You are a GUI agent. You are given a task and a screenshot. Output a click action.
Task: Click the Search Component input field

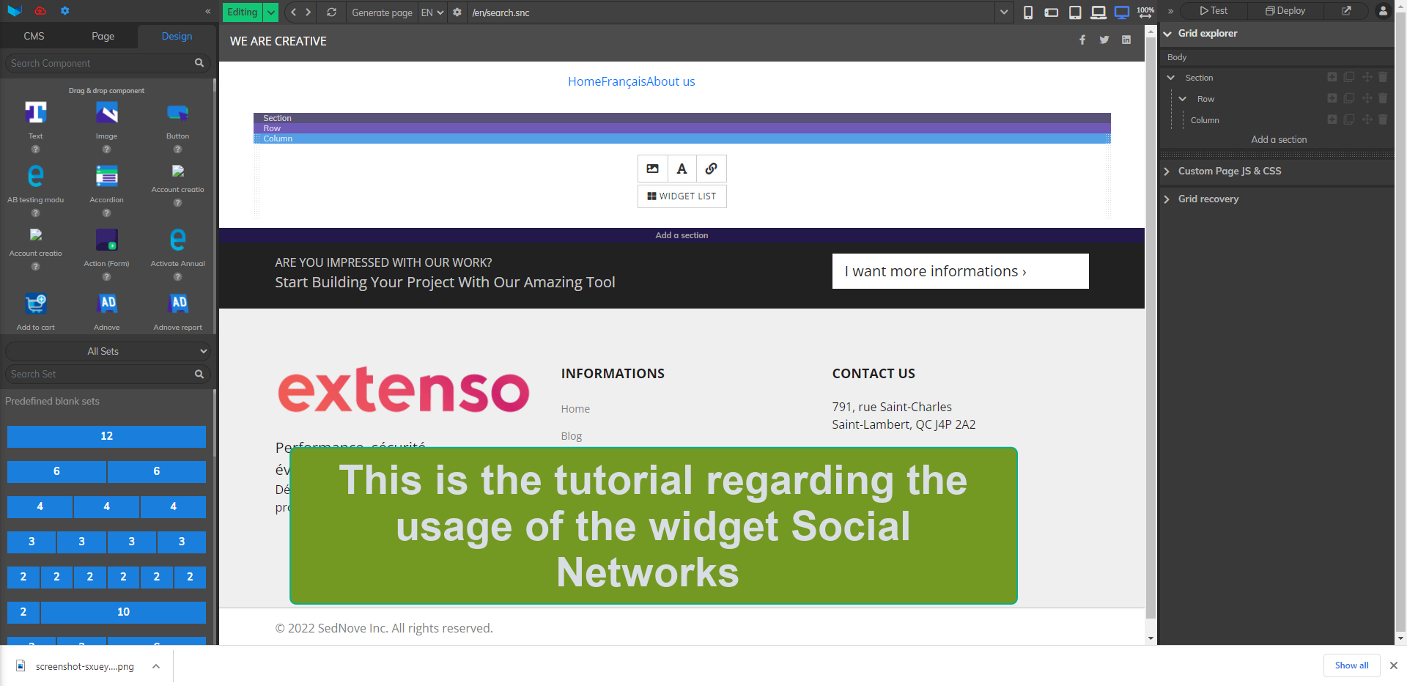pos(100,64)
